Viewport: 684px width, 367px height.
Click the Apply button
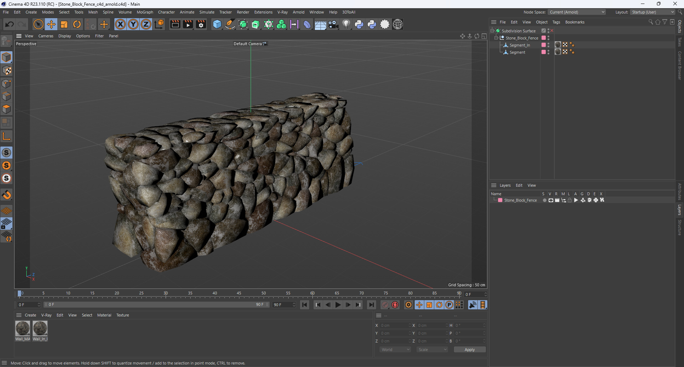click(x=470, y=350)
